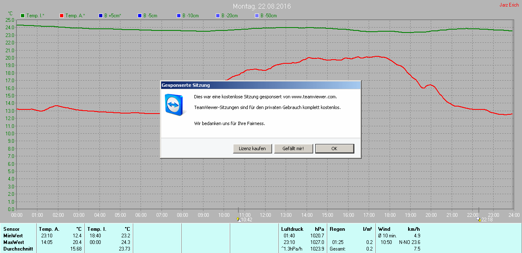
Task: Click the warning marker icon at 22:18
Action: coord(479,220)
